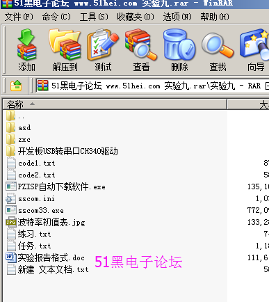Click the 查看 (View) toolbar icon
Viewport: 269px width, 302px height.
click(x=141, y=50)
